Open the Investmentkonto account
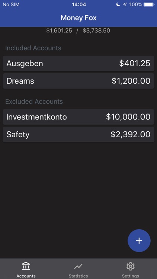The width and height of the screenshot is (157, 279). click(x=78, y=117)
